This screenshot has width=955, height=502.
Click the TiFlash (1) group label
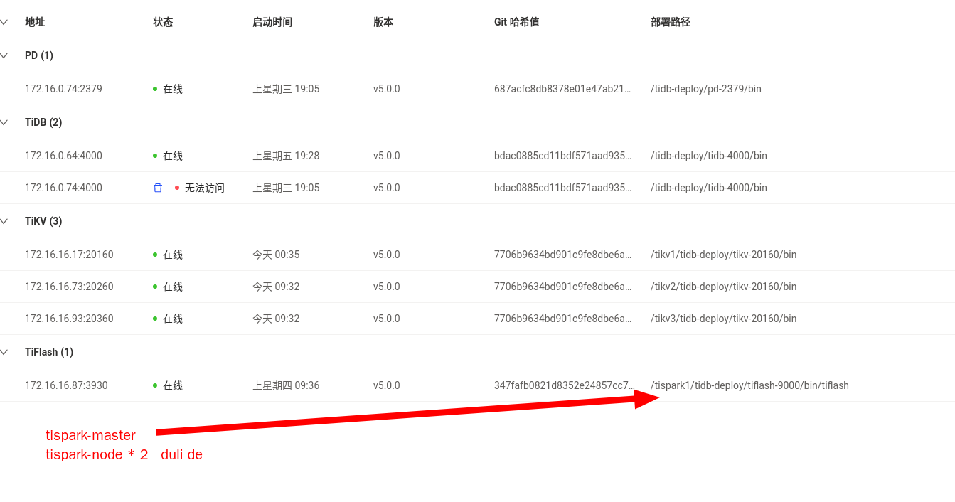(x=49, y=352)
